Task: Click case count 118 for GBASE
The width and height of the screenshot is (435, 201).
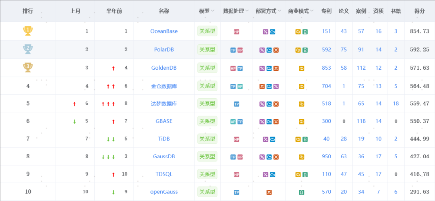Action: coord(361,121)
